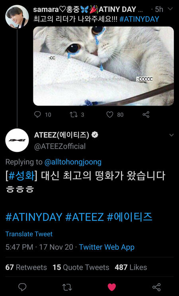View the 15 Quote Tweets
179x296 pixels.
pyautogui.click(x=81, y=267)
